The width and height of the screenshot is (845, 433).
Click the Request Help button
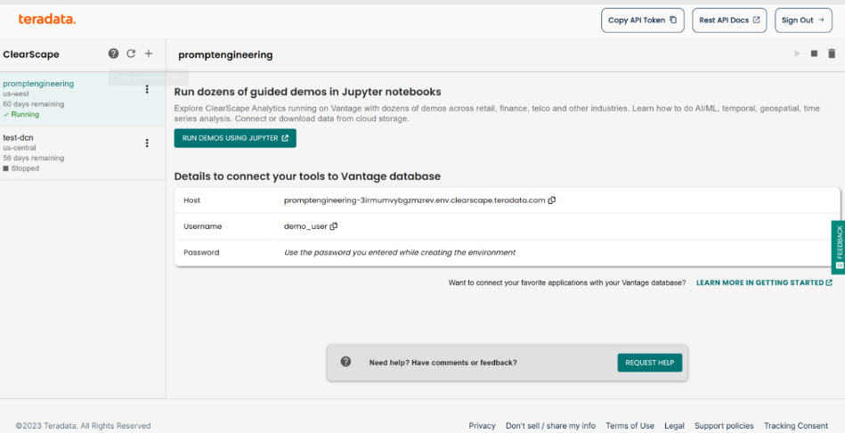coord(649,363)
